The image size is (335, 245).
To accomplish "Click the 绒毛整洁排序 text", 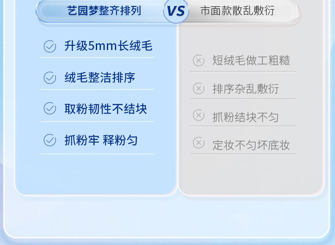I will tap(100, 78).
